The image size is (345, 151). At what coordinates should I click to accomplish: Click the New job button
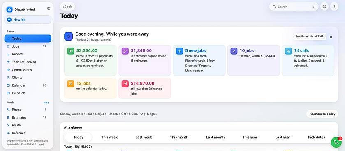pyautogui.click(x=28, y=20)
